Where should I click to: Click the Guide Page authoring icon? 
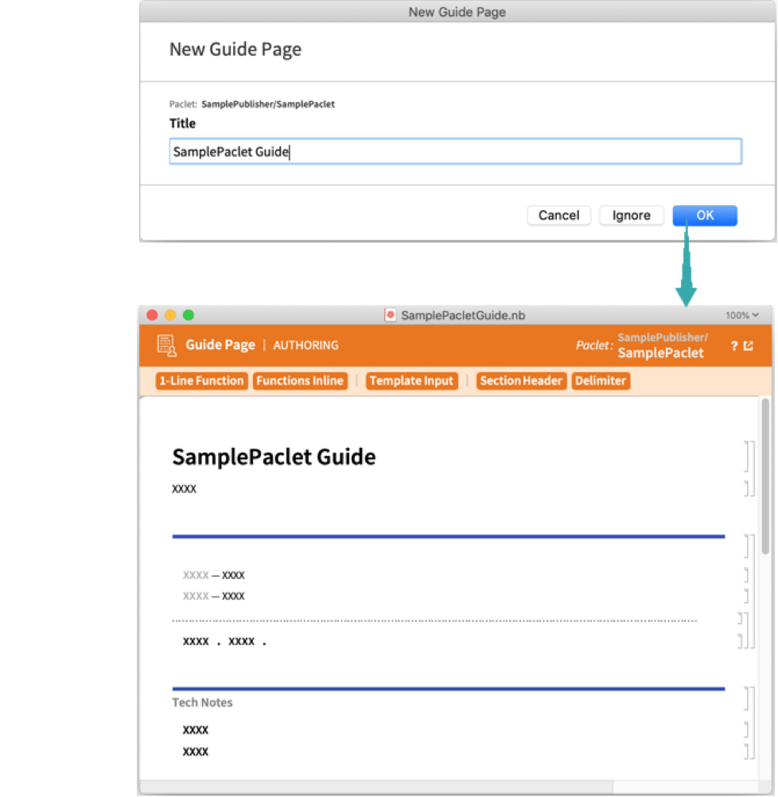(x=166, y=344)
